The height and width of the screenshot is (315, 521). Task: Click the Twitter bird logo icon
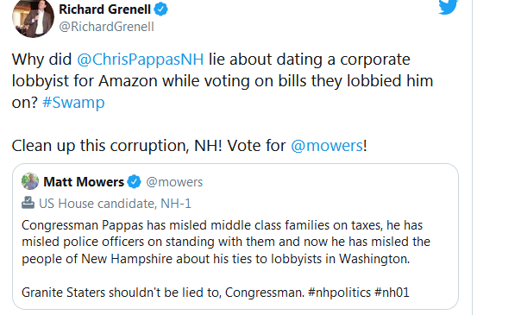point(448,7)
